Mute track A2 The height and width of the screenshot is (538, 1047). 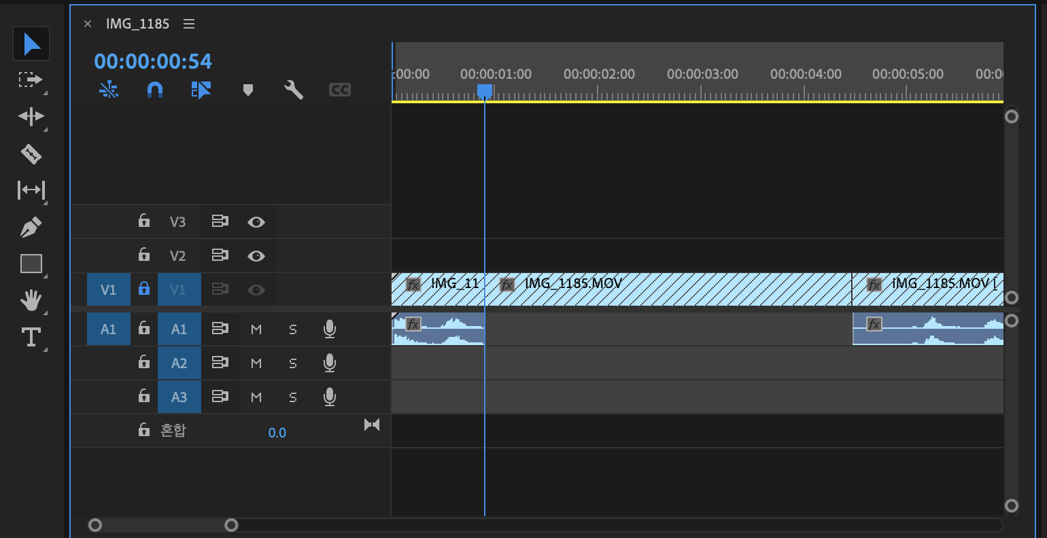coord(256,363)
